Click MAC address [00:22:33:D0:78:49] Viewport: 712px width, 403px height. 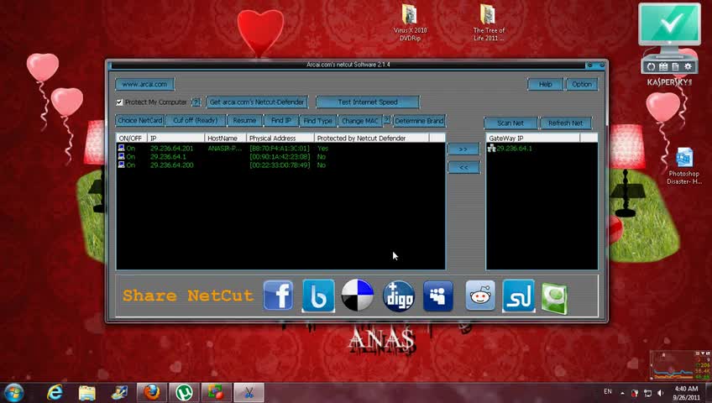click(x=280, y=165)
